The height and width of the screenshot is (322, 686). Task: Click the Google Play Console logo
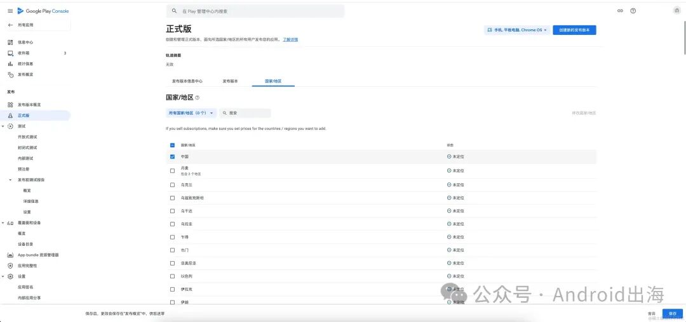click(43, 11)
